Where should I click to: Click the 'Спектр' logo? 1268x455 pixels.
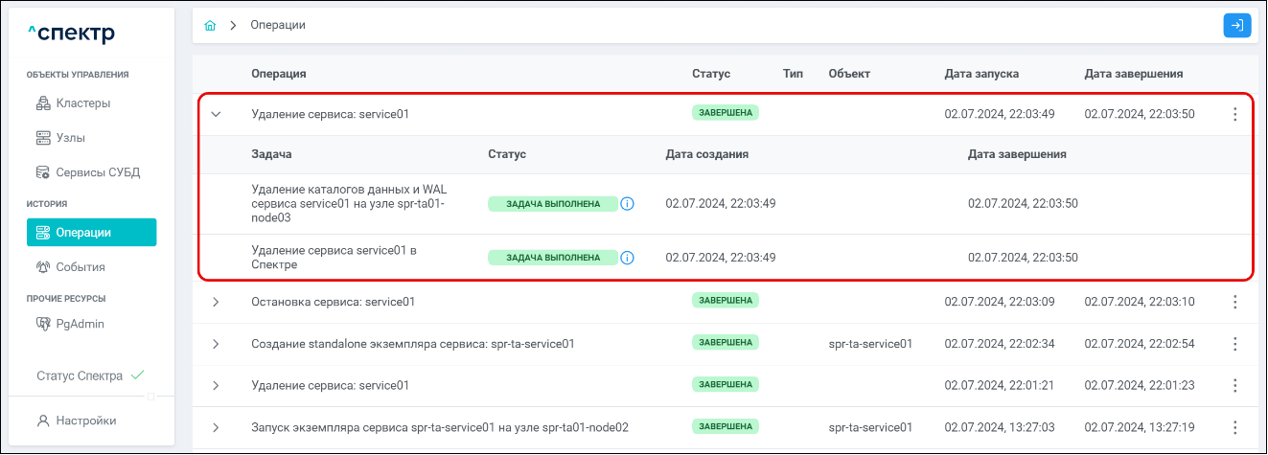coord(71,34)
